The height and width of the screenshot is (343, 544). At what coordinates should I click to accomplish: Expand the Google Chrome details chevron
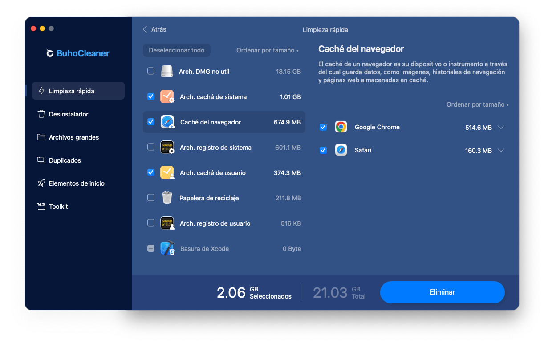click(501, 127)
